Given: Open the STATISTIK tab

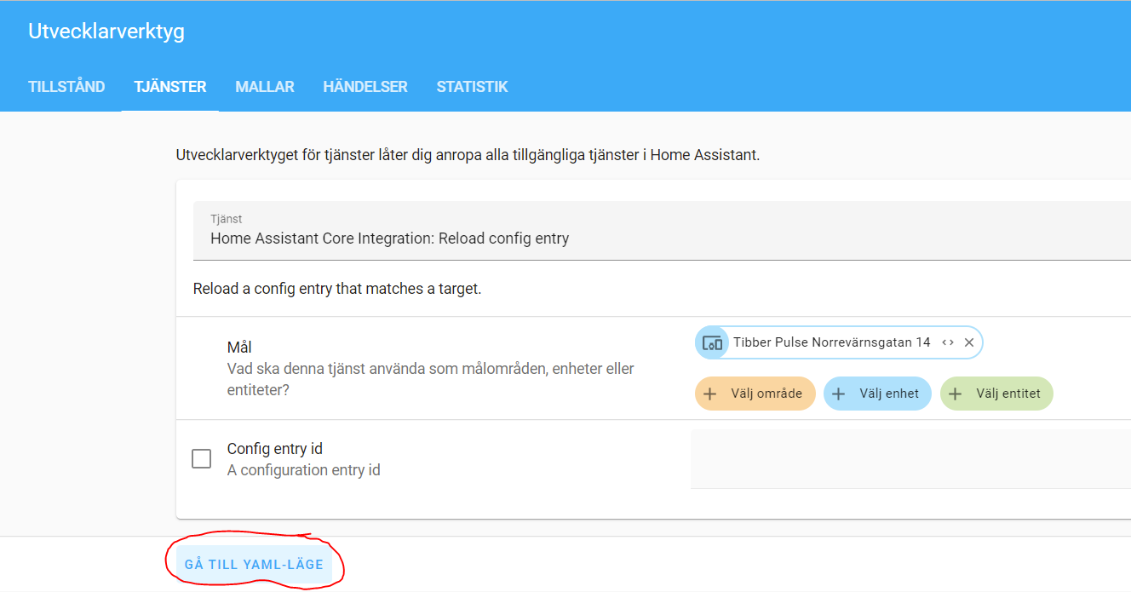Looking at the screenshot, I should (472, 86).
